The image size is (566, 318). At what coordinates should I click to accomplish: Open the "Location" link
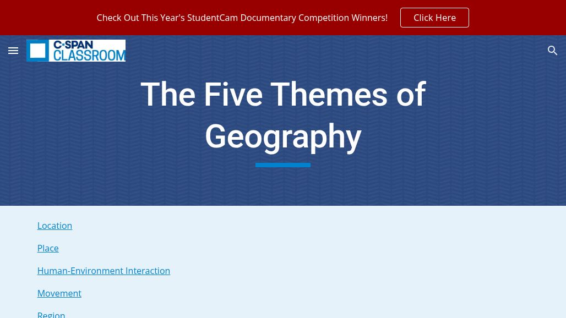click(55, 226)
